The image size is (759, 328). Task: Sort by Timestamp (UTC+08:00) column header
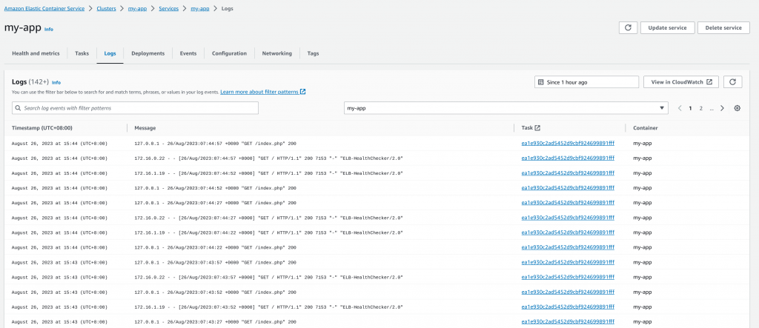(x=42, y=128)
